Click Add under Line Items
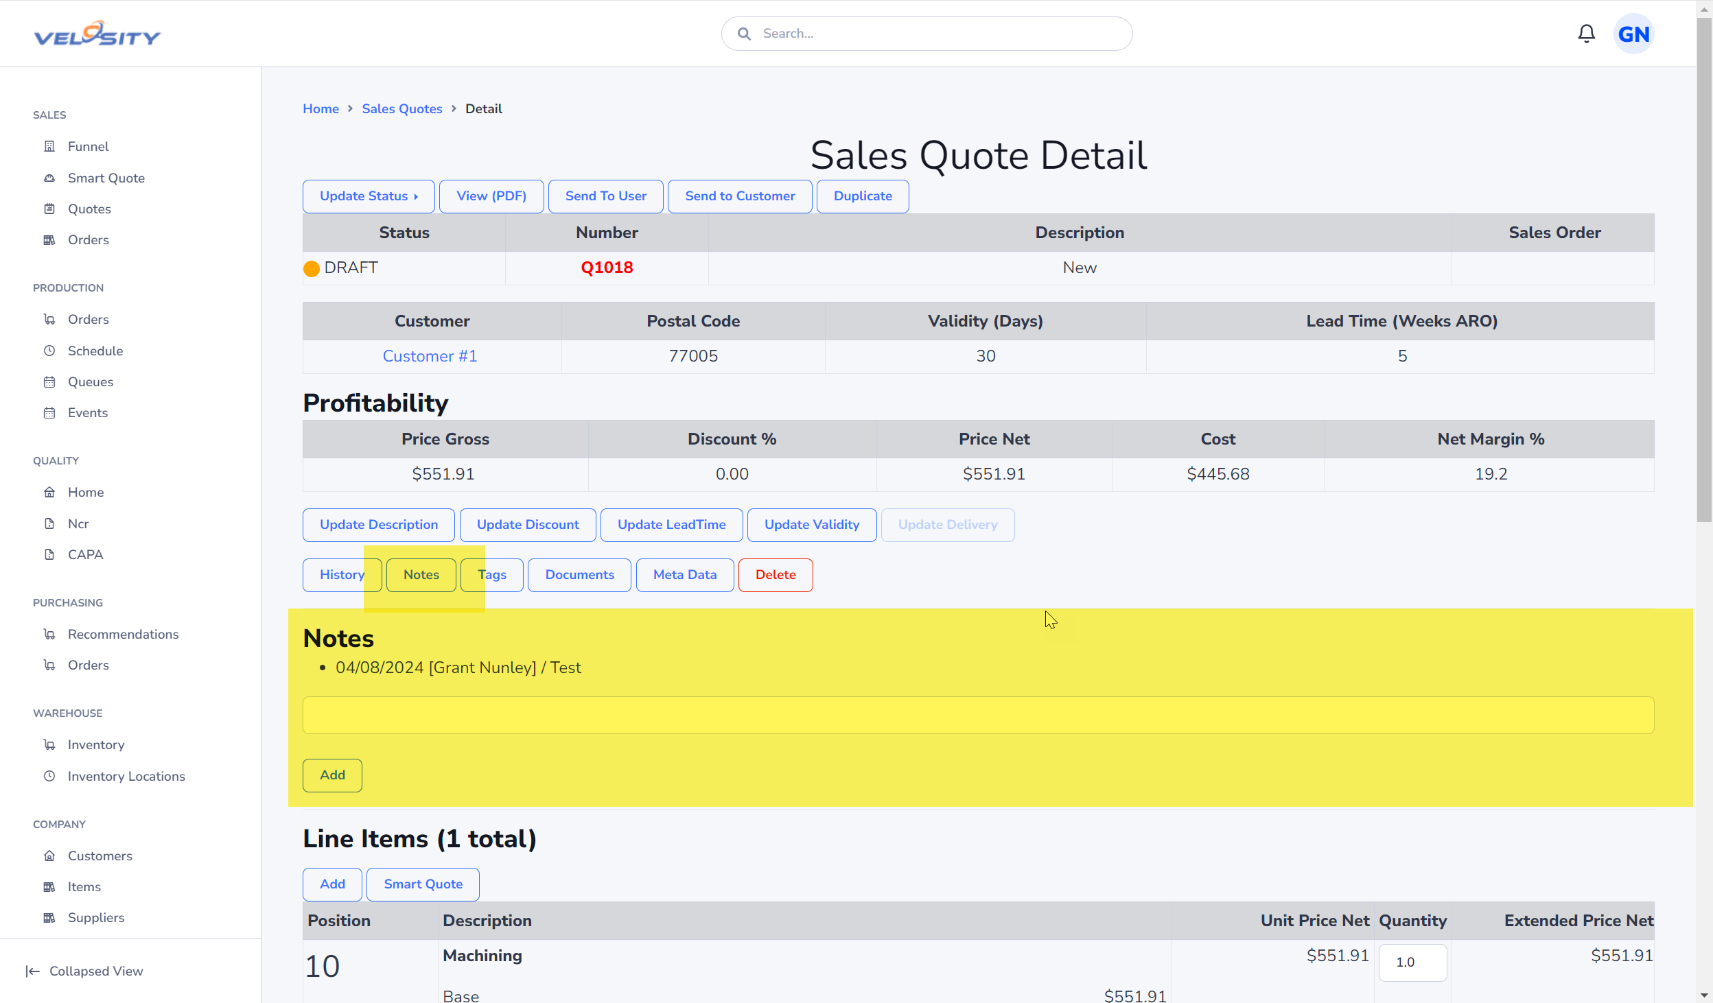 332,884
